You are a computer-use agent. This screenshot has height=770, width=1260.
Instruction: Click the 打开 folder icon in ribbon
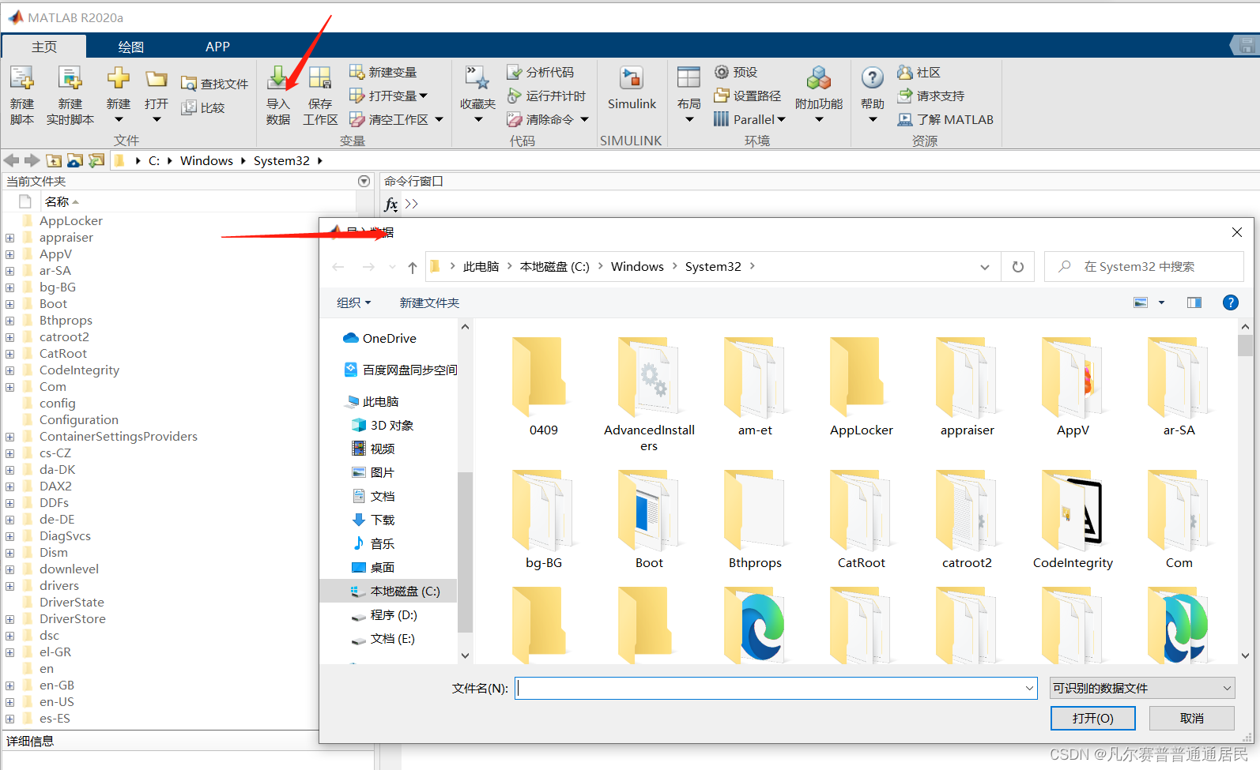coord(157,78)
